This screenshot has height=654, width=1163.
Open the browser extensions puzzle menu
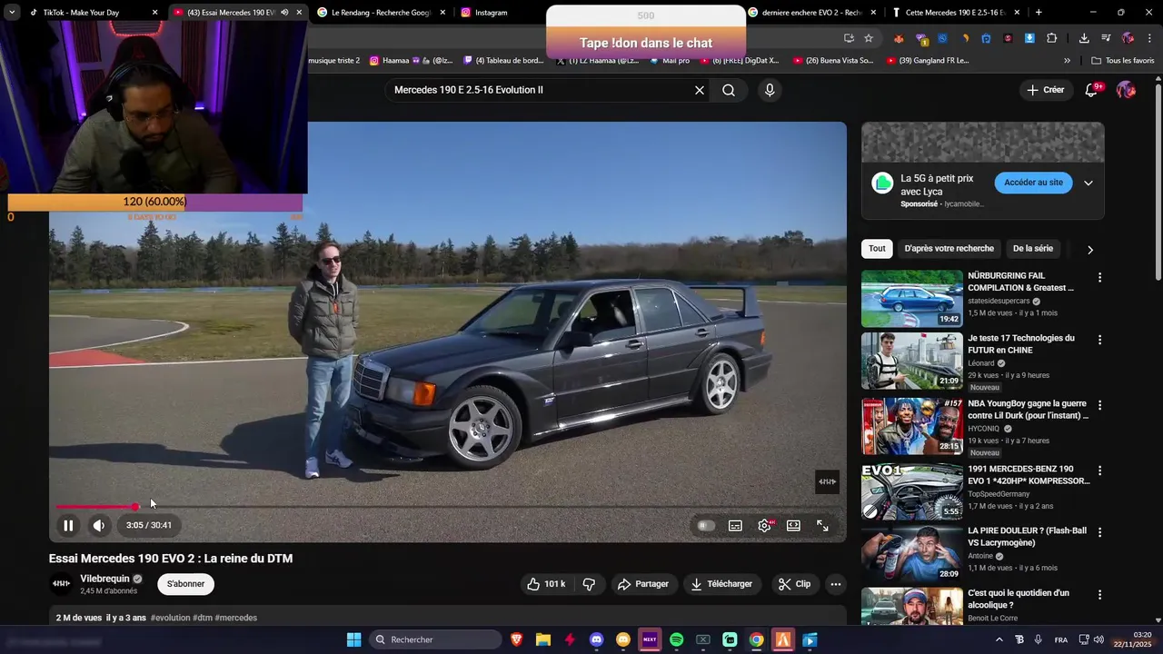click(1051, 38)
